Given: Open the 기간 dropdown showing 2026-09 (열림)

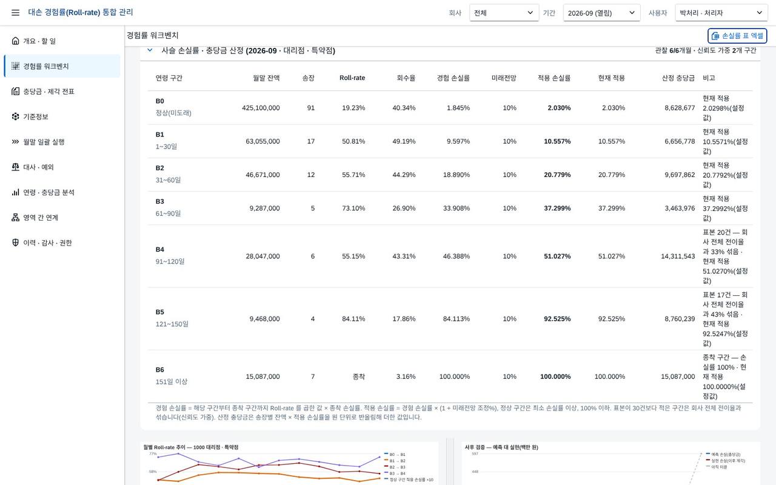Looking at the screenshot, I should point(602,13).
